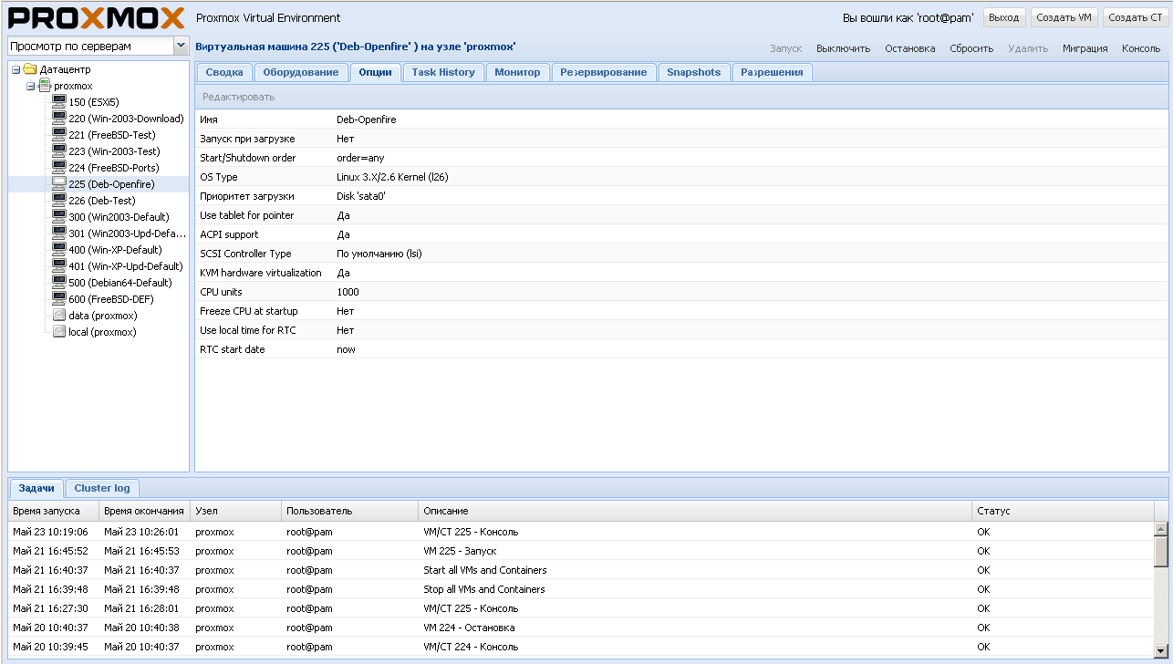Click the Proxmox logo
1173x664 pixels.
(x=97, y=17)
